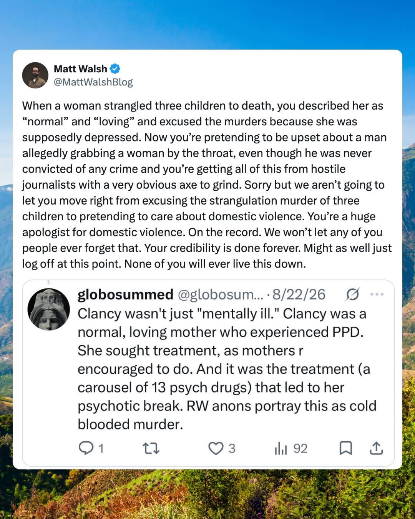Click the Matt Walsh display name
The width and height of the screenshot is (415, 519).
point(80,69)
